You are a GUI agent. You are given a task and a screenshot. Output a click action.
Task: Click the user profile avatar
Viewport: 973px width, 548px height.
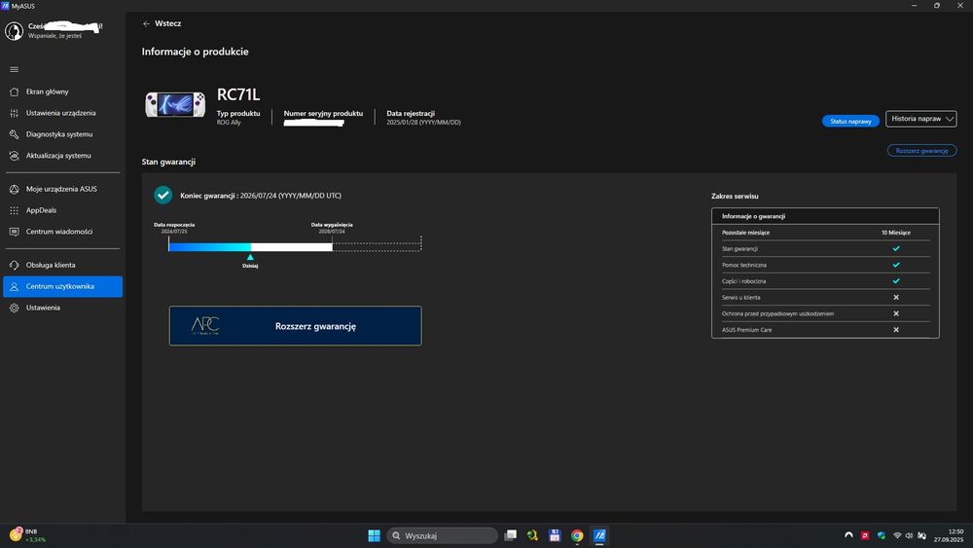(15, 31)
